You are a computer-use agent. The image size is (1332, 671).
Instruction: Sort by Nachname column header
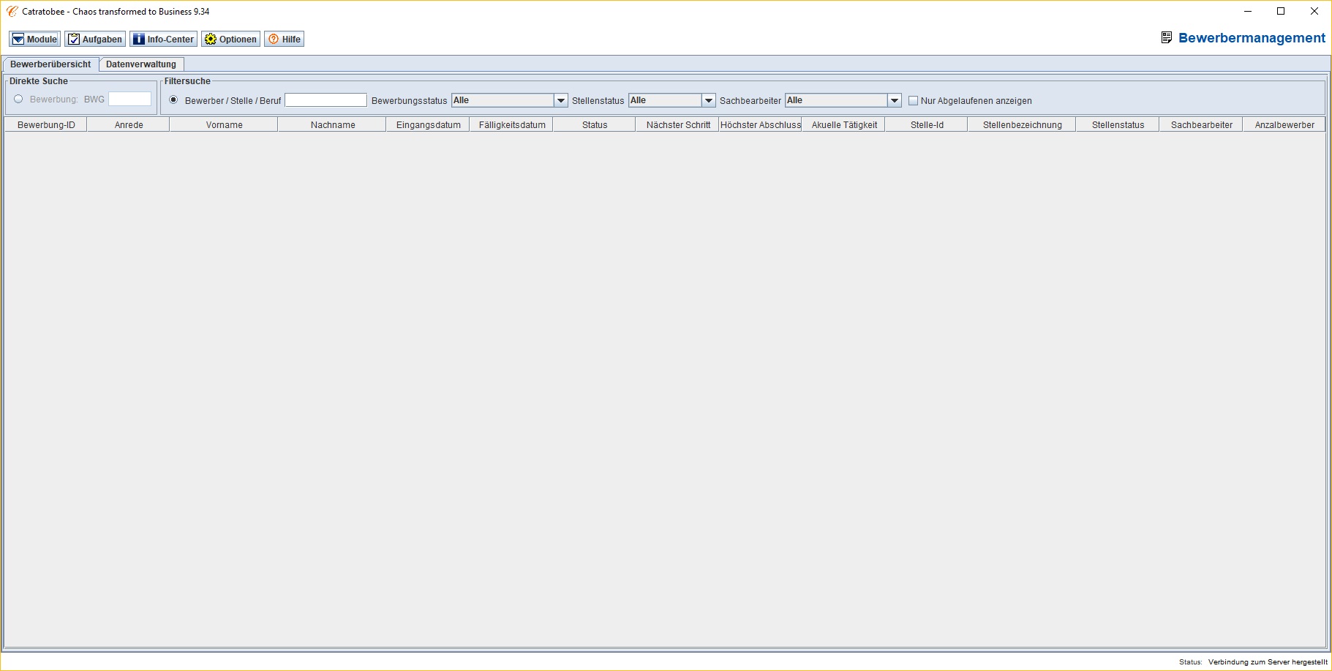point(332,125)
